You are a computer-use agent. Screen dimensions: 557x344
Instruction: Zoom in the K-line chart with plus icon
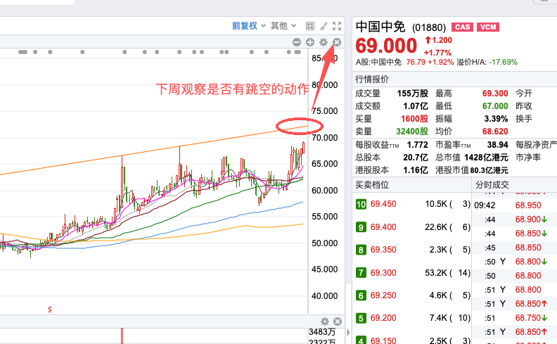click(x=310, y=42)
